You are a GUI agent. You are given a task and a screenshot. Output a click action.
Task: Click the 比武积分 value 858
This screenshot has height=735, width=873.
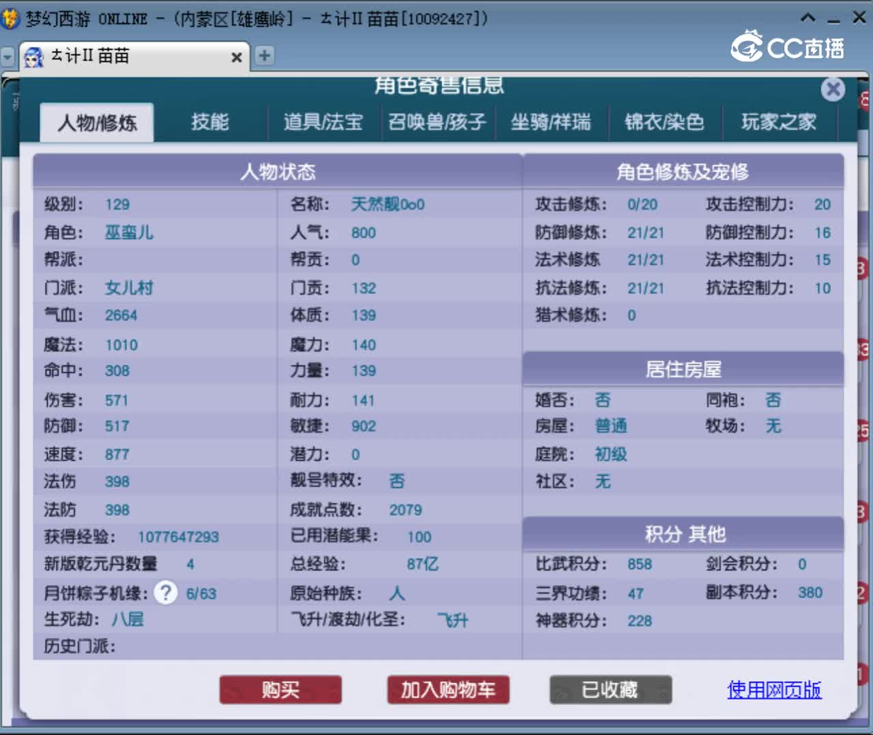pos(640,565)
